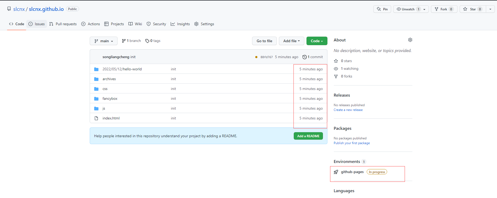Expand the Add file dropdown

coord(291,41)
